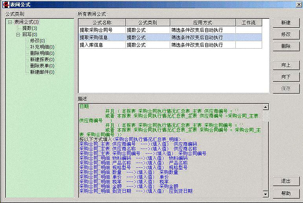Click the 删除 button
This screenshot has width=303, height=203.
pyautogui.click(x=286, y=46)
